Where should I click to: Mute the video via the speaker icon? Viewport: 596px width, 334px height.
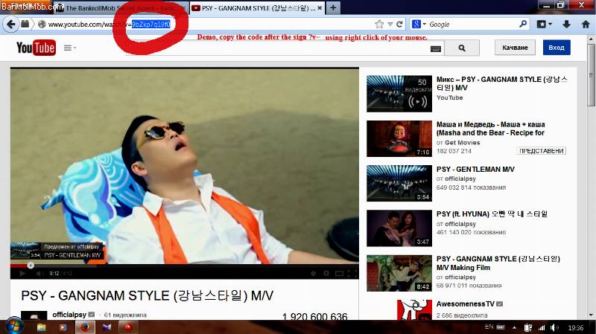(39, 273)
